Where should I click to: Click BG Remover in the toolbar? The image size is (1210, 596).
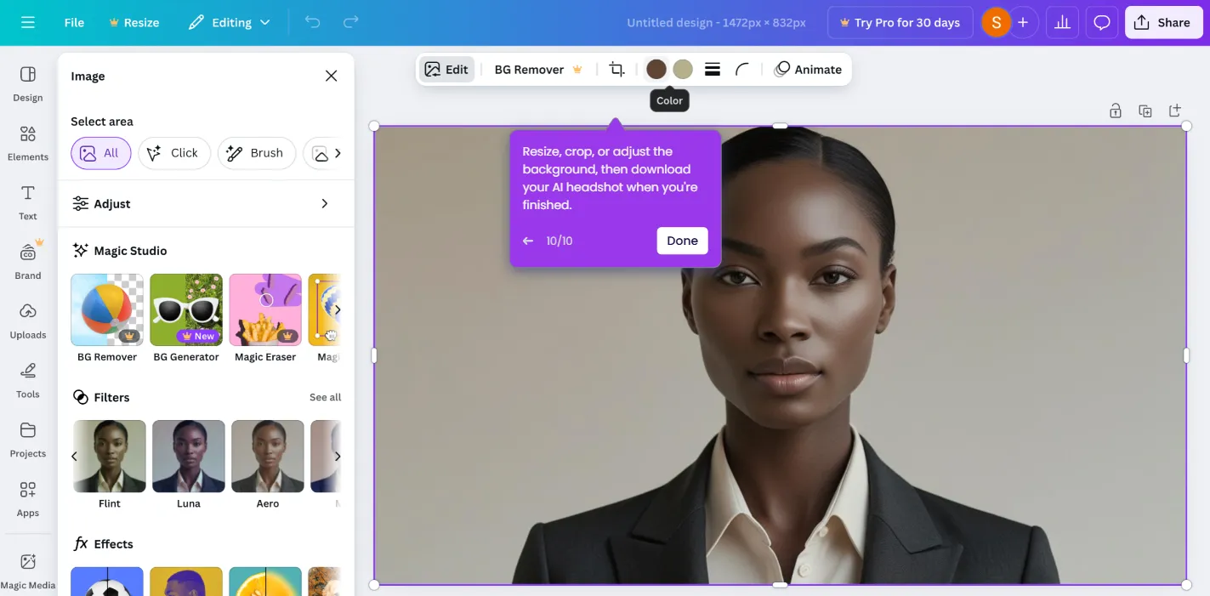pos(538,70)
